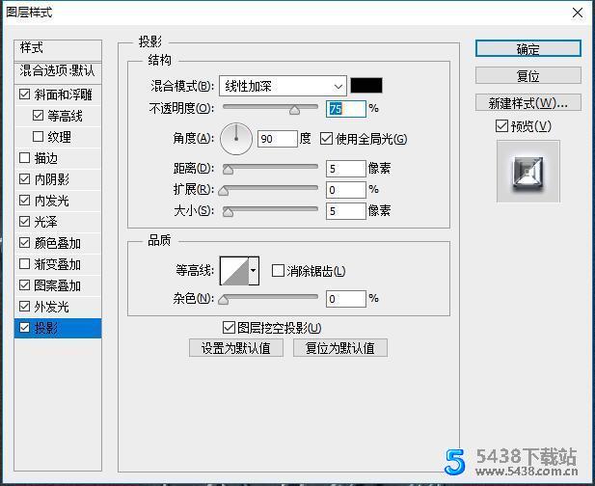This screenshot has height=486, width=595.
Task: Click the 距离 slider handle
Action: [x=228, y=170]
